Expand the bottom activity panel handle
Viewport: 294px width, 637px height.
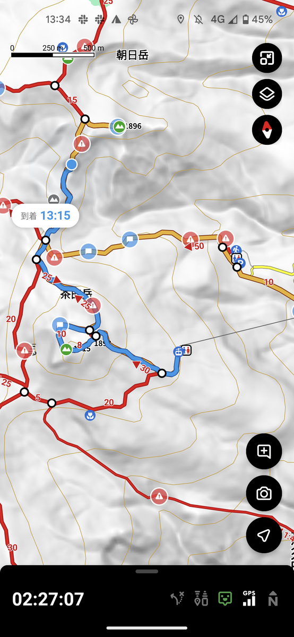147,572
